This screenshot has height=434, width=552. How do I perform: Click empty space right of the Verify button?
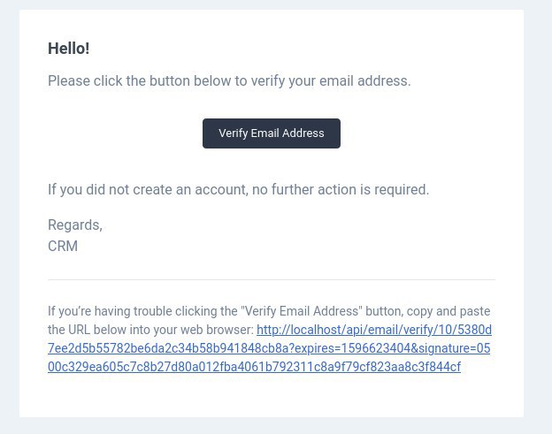425,133
